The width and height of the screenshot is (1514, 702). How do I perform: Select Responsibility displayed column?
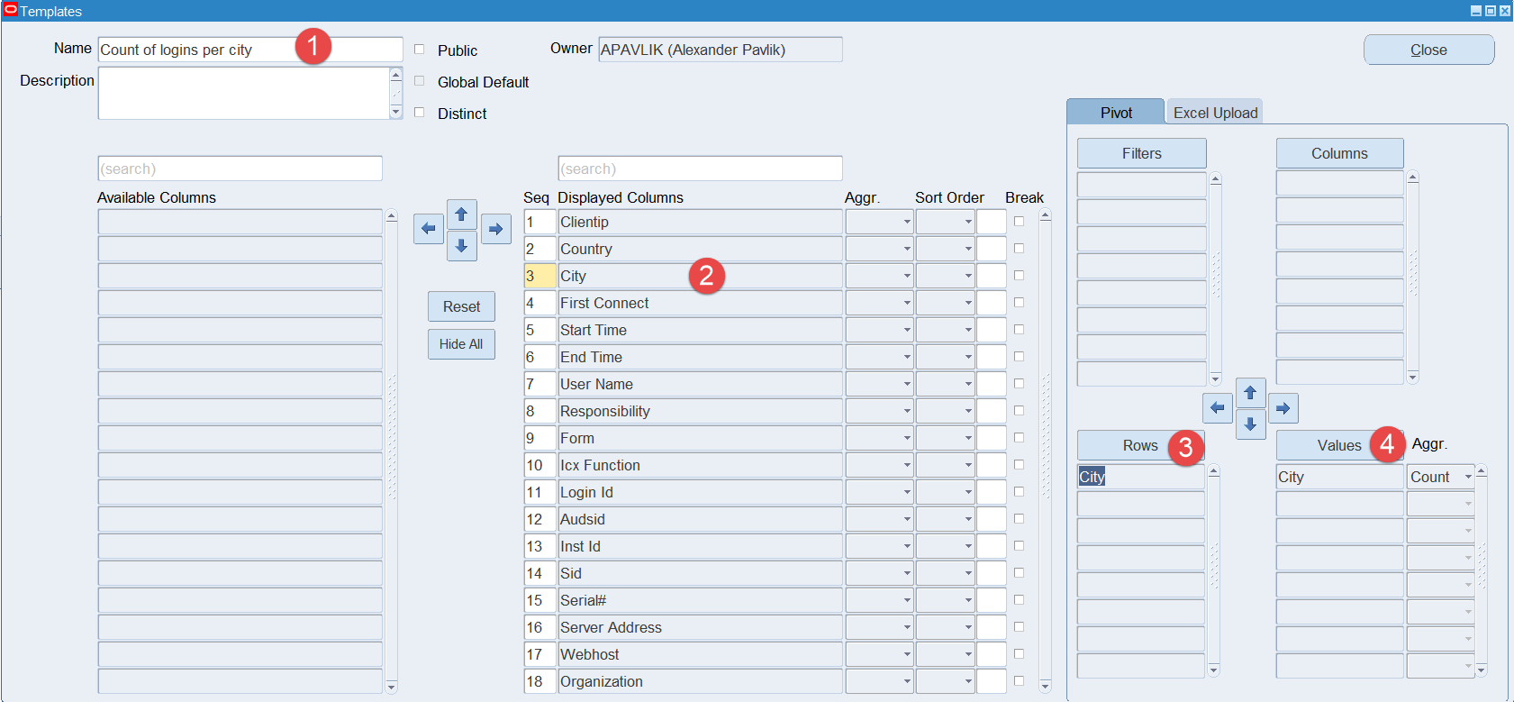[700, 411]
